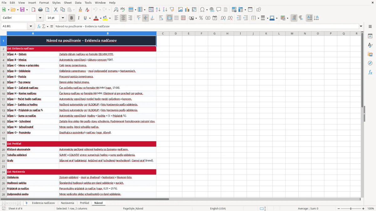Open Conditional Formatting dropdown arrow
This screenshot has width=376, height=211.
pos(287,18)
